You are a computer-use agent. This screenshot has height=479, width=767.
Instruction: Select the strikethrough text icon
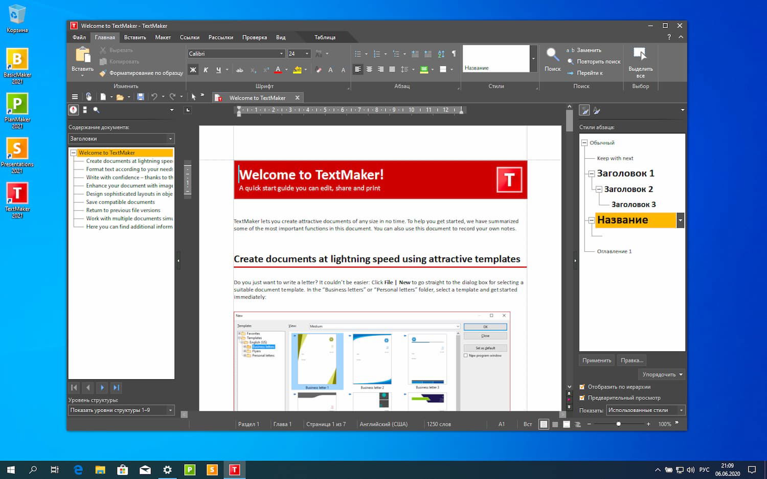240,70
